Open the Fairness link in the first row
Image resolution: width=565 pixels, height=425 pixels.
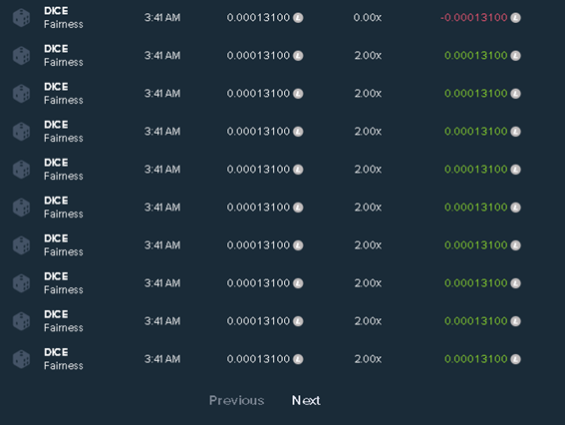click(64, 24)
